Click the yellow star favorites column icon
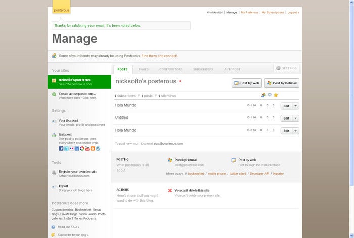This screenshot has height=238, width=354. [276, 95]
